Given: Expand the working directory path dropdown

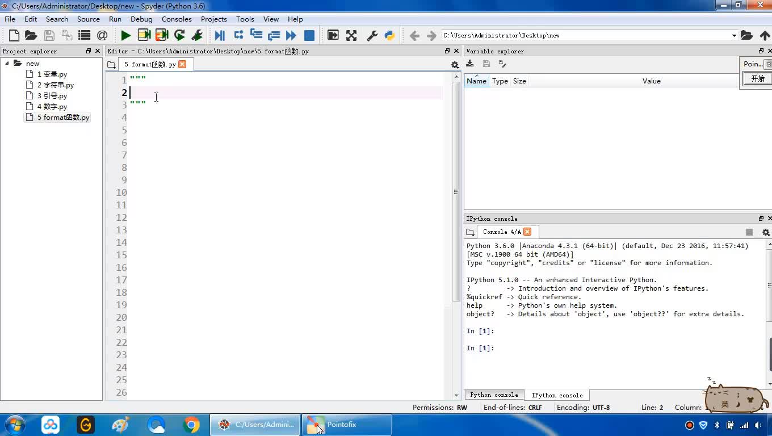Looking at the screenshot, I should tap(733, 35).
